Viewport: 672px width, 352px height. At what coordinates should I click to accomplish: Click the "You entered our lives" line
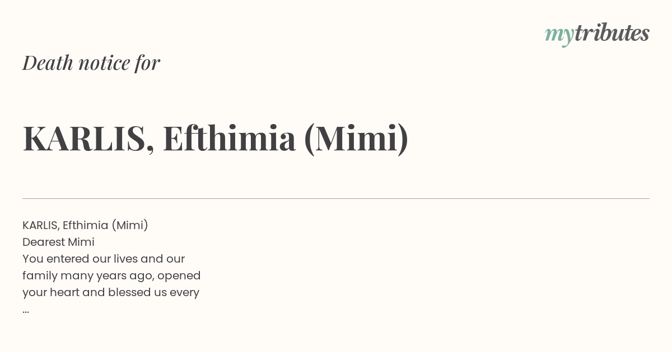(x=104, y=259)
